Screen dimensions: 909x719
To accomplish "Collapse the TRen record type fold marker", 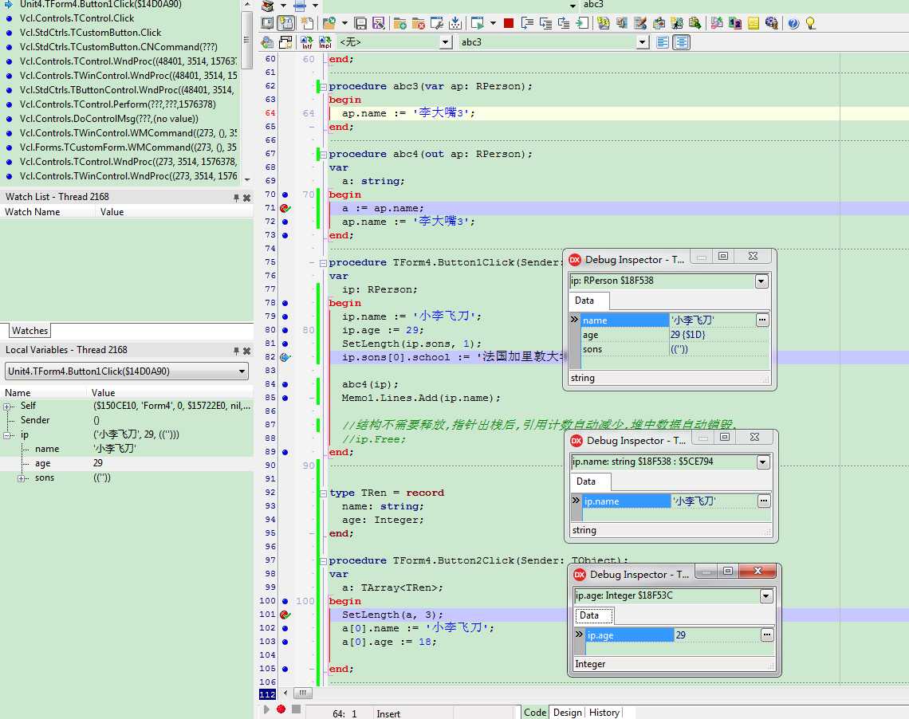I will (323, 493).
